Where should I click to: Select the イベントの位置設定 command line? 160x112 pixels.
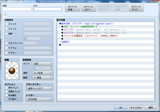pos(106,36)
